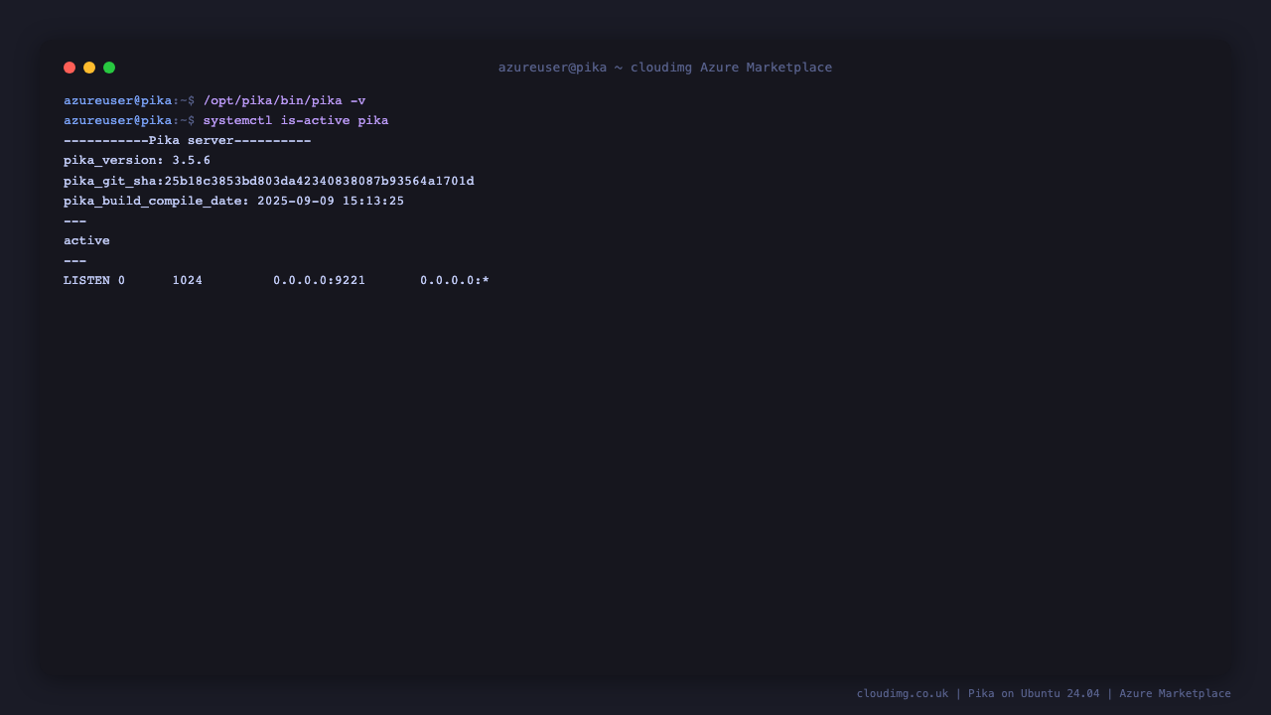This screenshot has width=1271, height=715.
Task: Click the 0.0.0.0:* peer address
Action: (455, 280)
